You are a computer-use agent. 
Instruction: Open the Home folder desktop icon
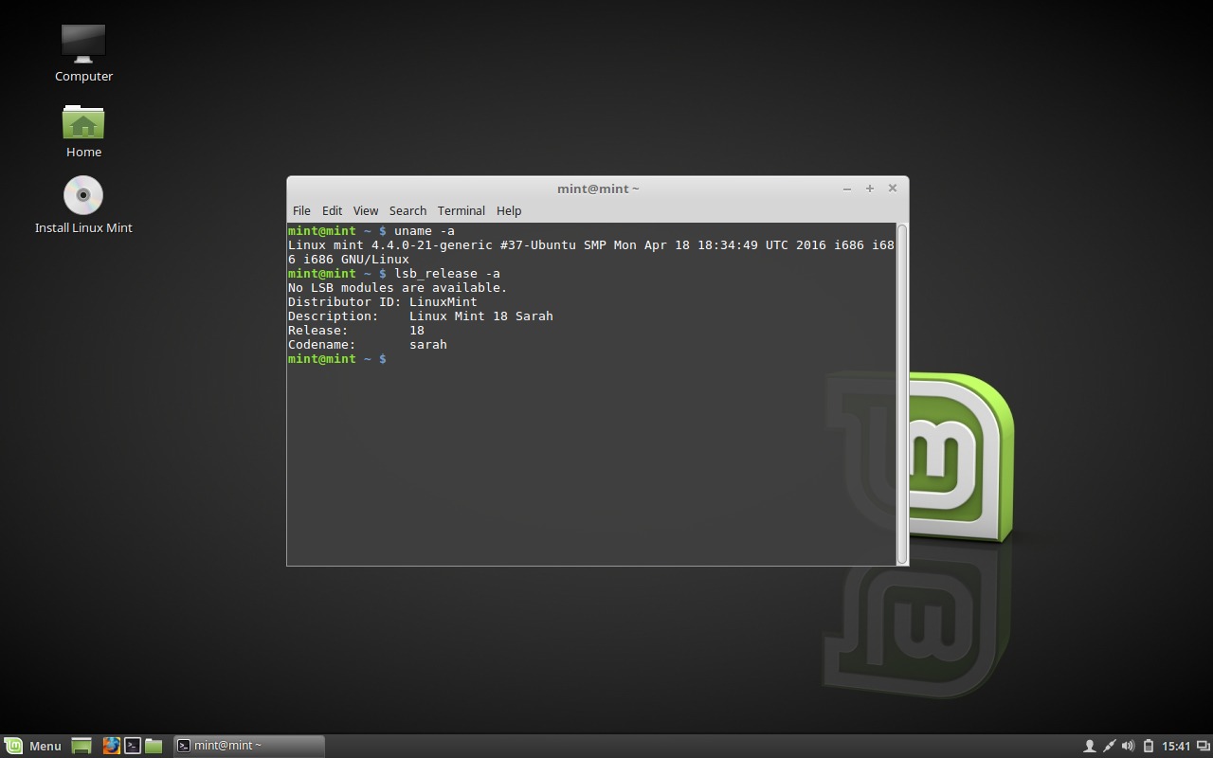83,131
